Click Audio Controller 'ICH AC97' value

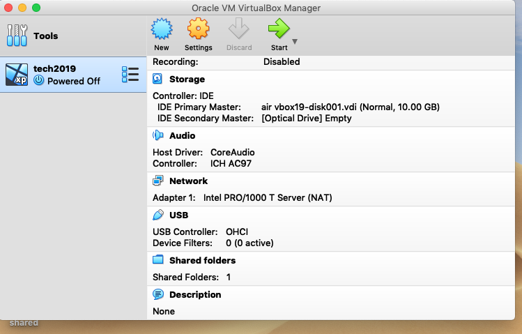[231, 163]
